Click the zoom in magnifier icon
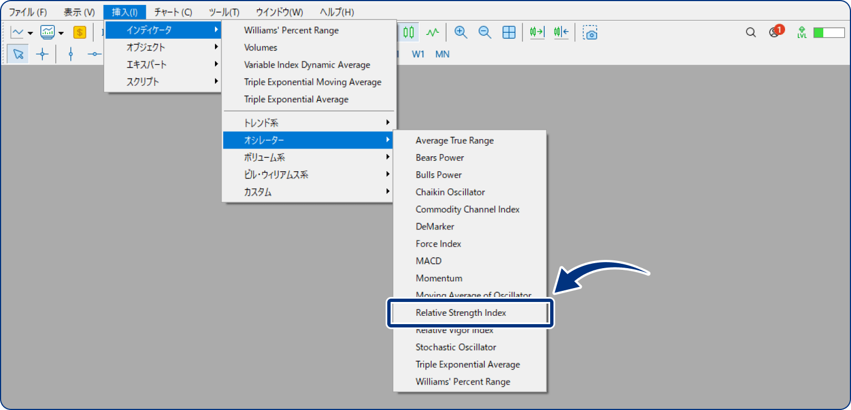The height and width of the screenshot is (410, 851). (x=460, y=33)
